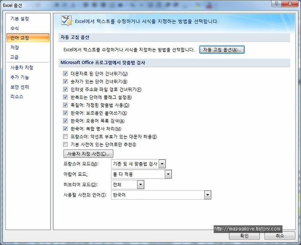Uncheck 한국어: 오용어 목록 검색
301x245 pixels.
point(66,121)
